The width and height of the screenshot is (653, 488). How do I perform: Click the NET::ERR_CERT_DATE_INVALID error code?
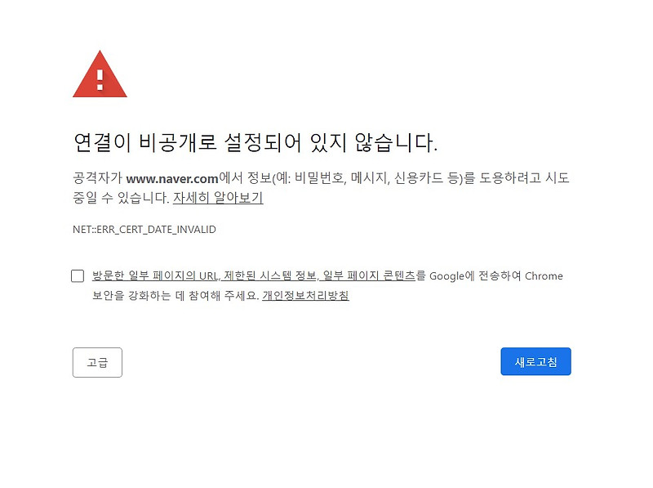pyautogui.click(x=144, y=230)
